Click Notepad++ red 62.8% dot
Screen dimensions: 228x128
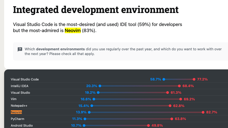pyautogui.click(x=170, y=106)
